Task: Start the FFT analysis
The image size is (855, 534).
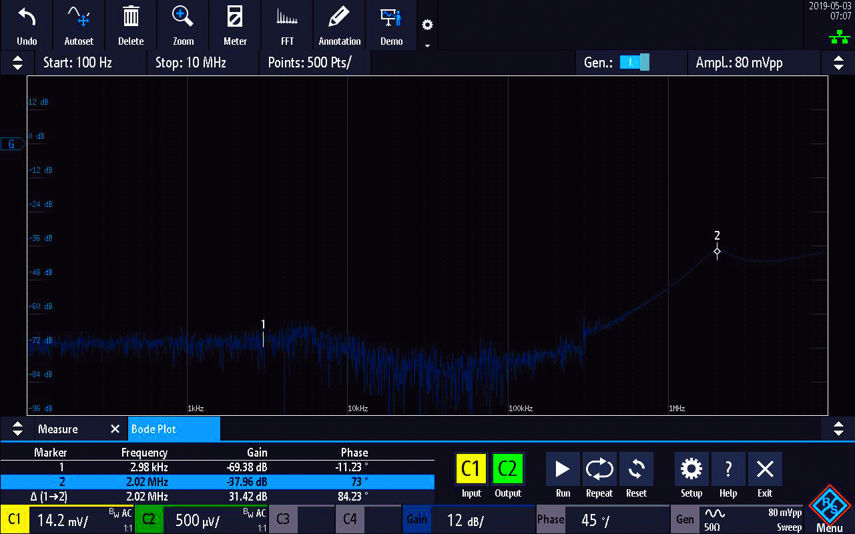Action: point(286,25)
